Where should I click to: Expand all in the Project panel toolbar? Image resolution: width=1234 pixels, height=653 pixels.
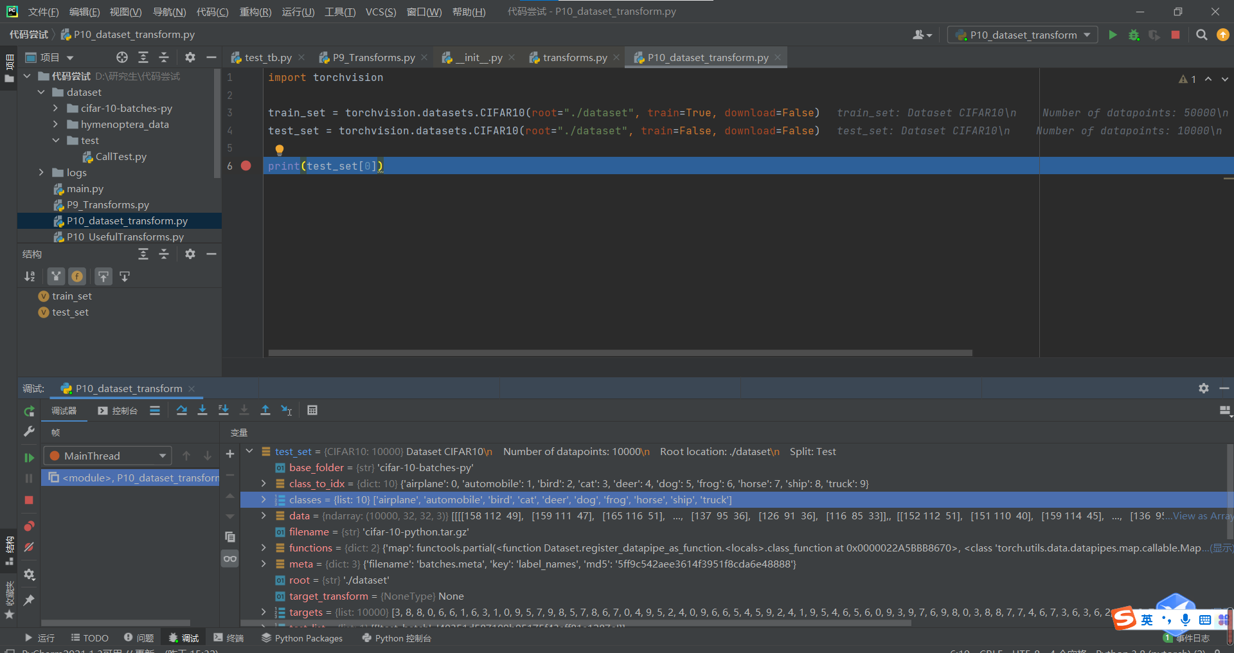coord(143,57)
